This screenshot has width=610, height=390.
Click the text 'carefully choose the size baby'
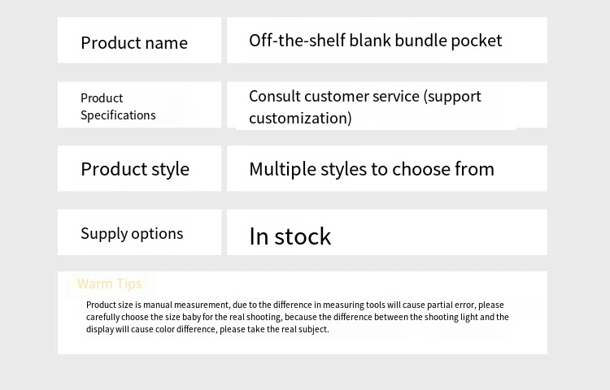tap(143, 317)
